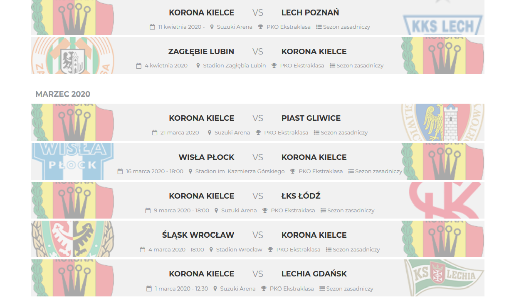Click the location pin icon before Stadion Zagłębia Lubin
This screenshot has height=301, width=514.
pyautogui.click(x=198, y=65)
